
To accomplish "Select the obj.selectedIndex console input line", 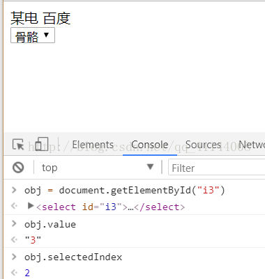I will point(73,257).
